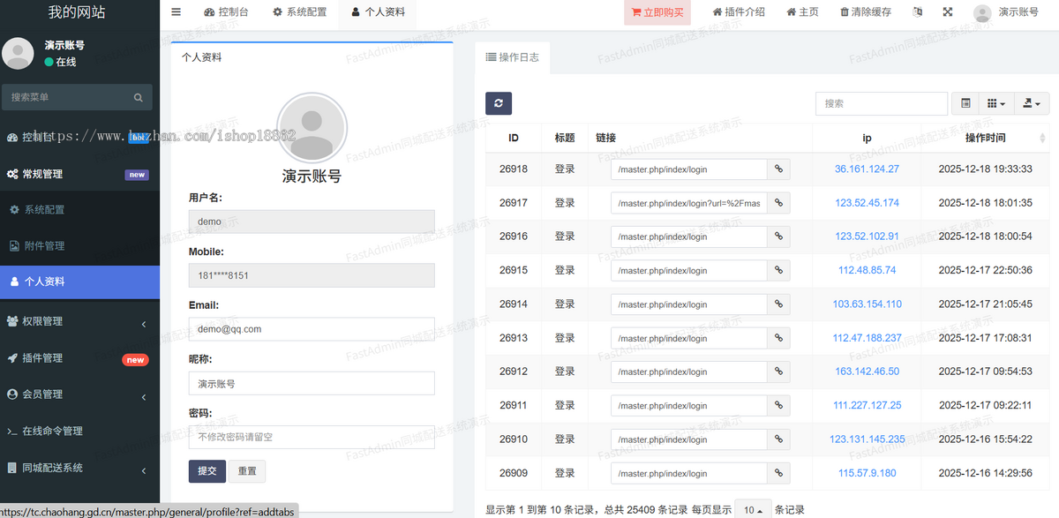Refresh the operation log table
This screenshot has width=1059, height=518.
499,103
